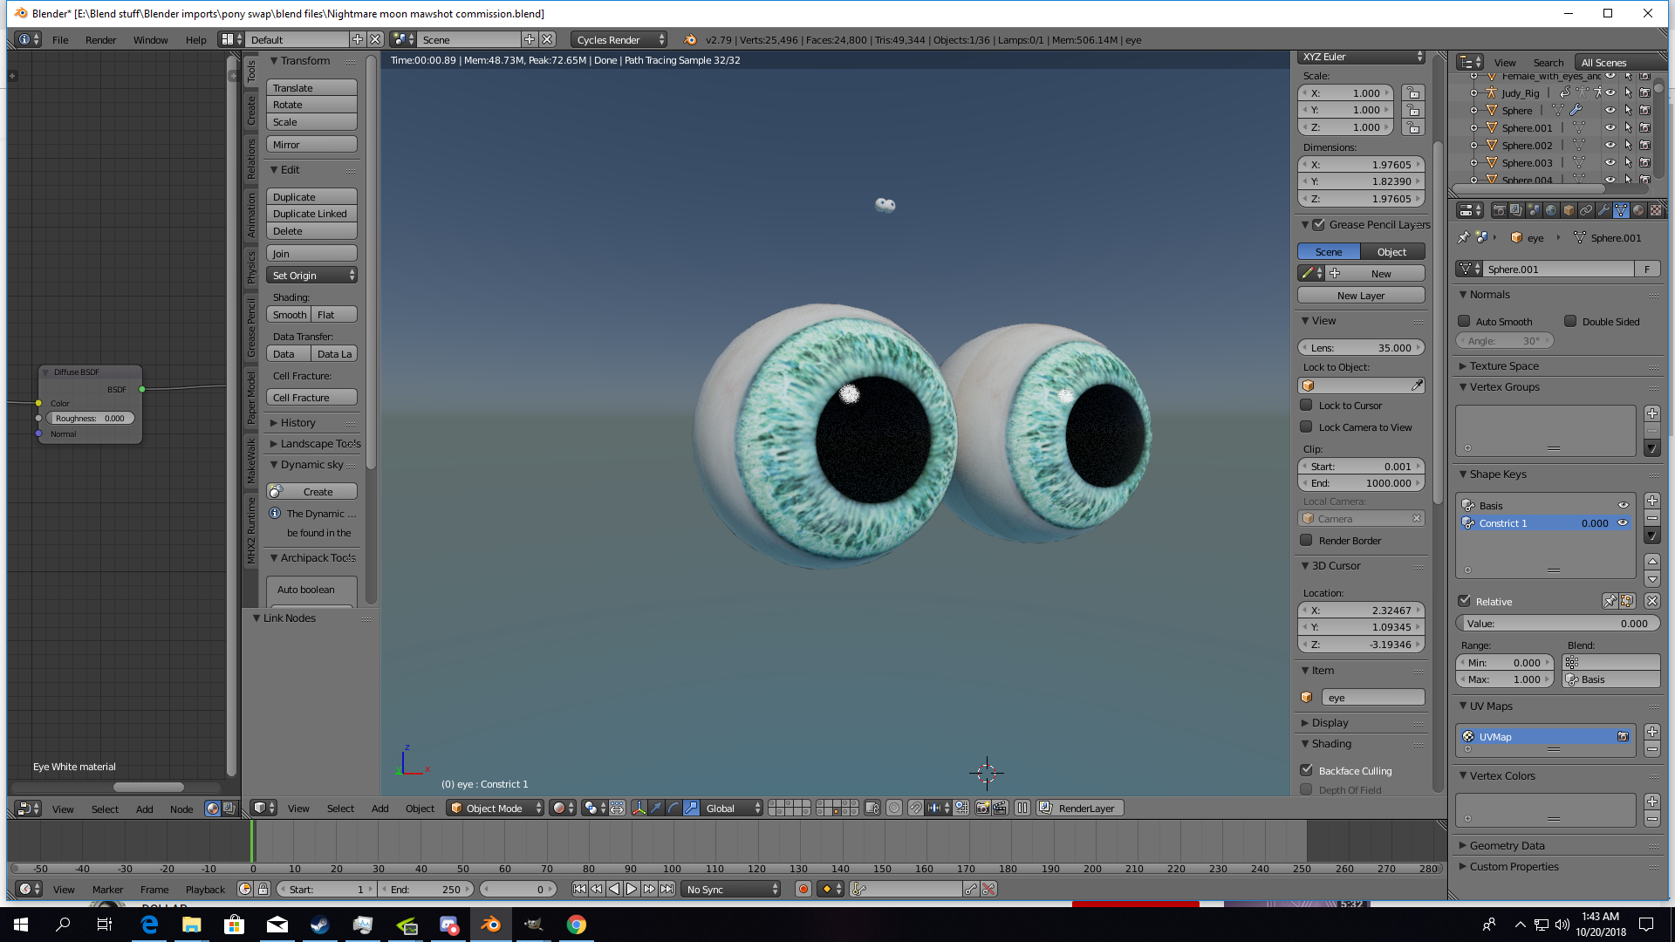Open the Modifiers wrench tab
The image size is (1675, 942).
pyautogui.click(x=1603, y=210)
